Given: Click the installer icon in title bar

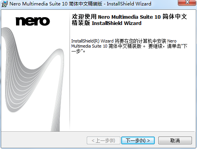Looking at the screenshot, I should click(5, 4).
